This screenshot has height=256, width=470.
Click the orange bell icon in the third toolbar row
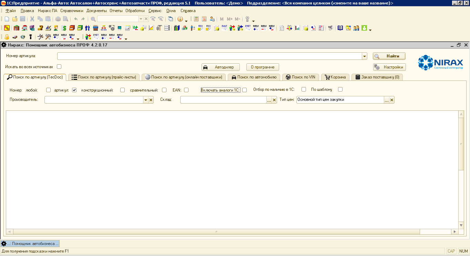tap(7, 37)
